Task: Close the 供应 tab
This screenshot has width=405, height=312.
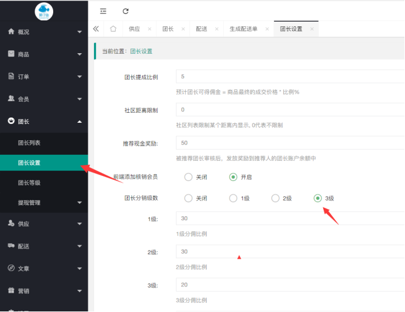Action: (x=150, y=29)
